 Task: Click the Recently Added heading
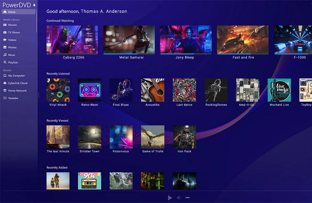point(57,167)
